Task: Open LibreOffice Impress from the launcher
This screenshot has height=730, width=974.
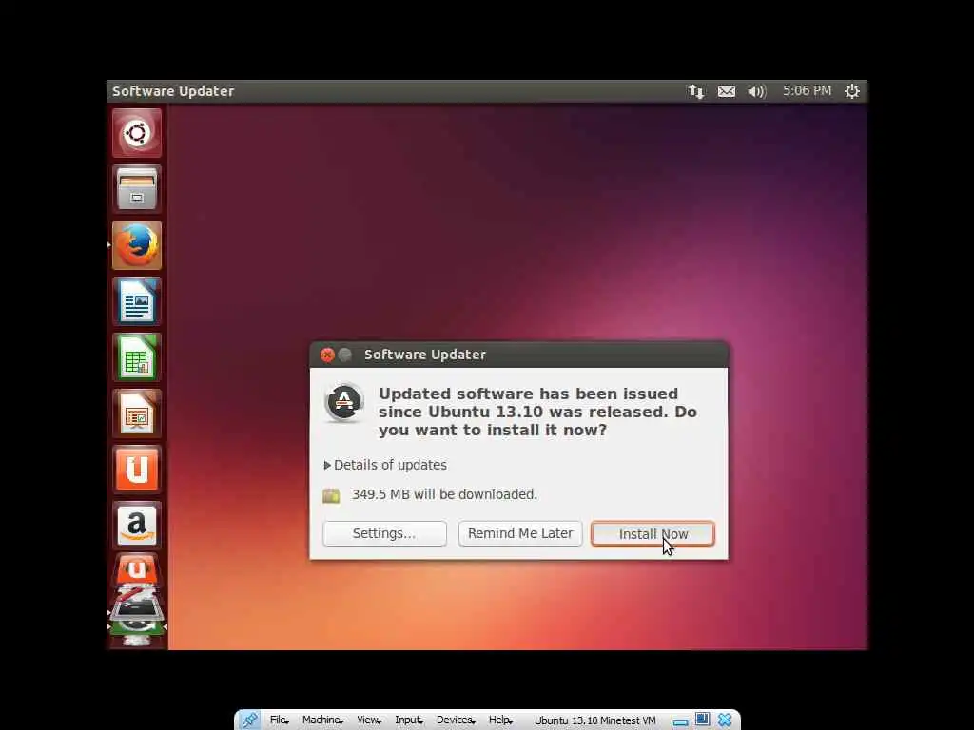Action: 137,413
